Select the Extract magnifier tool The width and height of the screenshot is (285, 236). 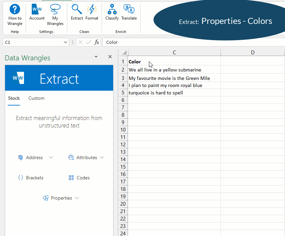click(77, 12)
